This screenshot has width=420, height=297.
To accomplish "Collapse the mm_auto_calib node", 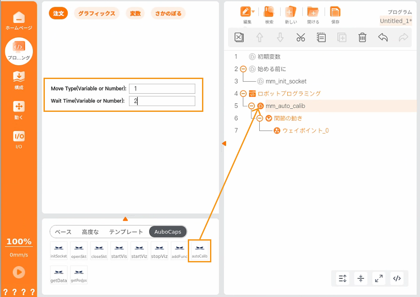I will tap(252, 106).
